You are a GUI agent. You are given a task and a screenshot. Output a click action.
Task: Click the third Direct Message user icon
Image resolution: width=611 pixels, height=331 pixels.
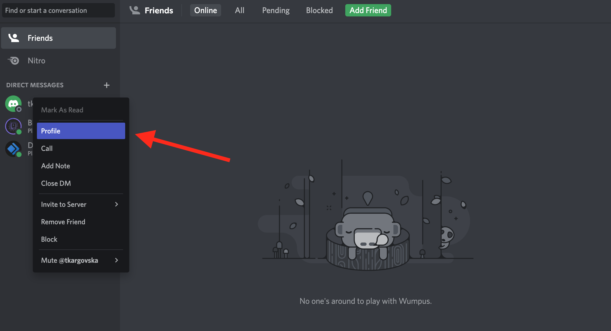[x=13, y=148]
